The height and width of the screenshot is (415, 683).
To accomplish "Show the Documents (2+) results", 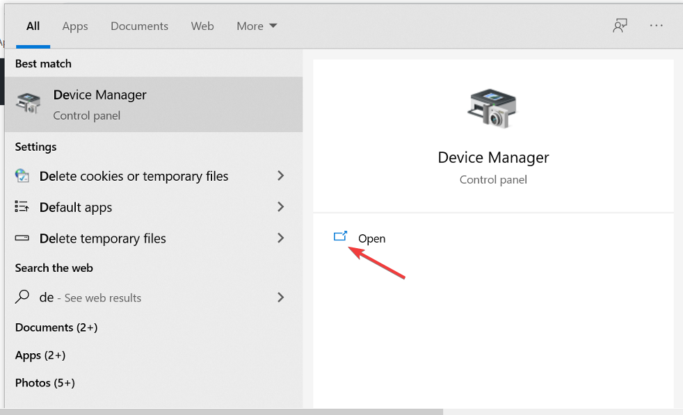I will (x=56, y=327).
